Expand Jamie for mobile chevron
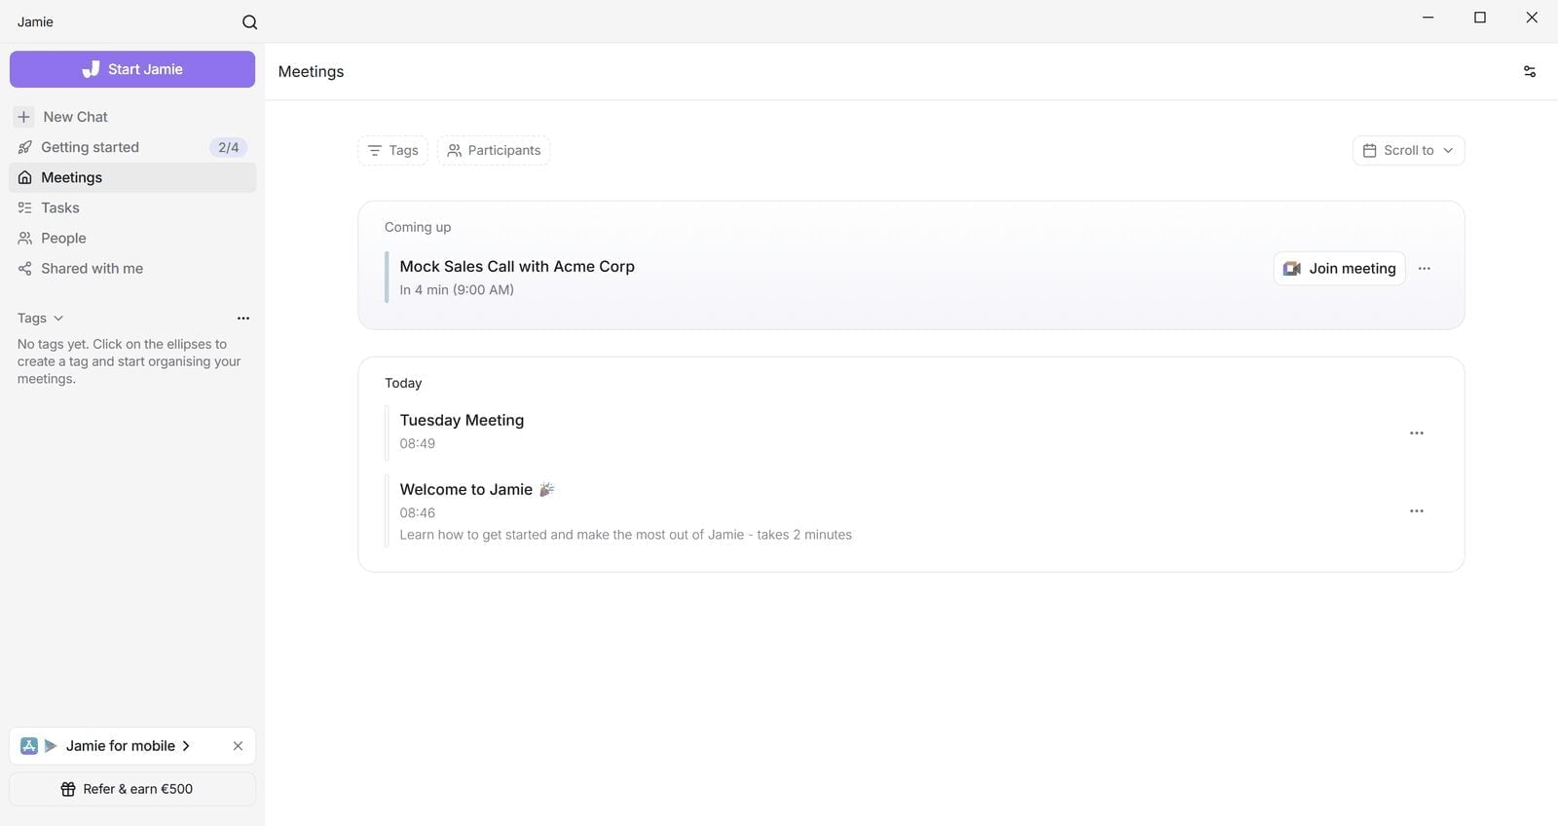1558x826 pixels. [186, 746]
